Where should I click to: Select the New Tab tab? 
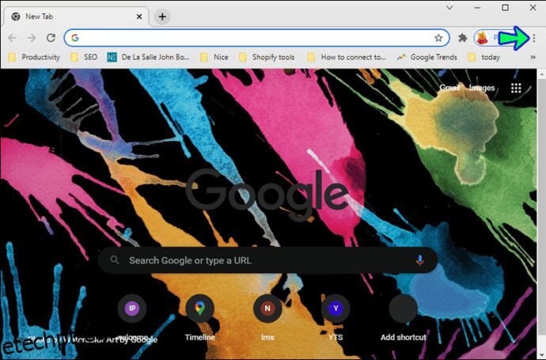(x=77, y=17)
